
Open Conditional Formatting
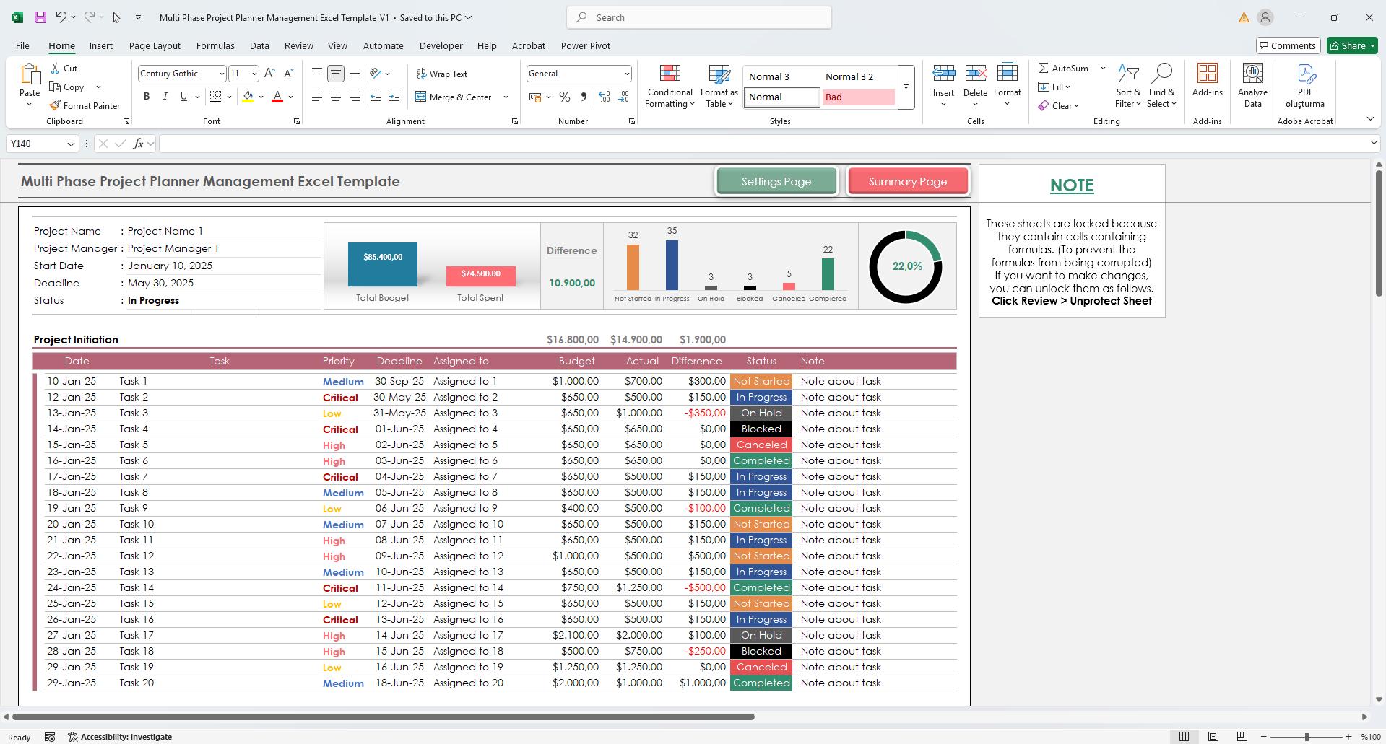(x=670, y=87)
